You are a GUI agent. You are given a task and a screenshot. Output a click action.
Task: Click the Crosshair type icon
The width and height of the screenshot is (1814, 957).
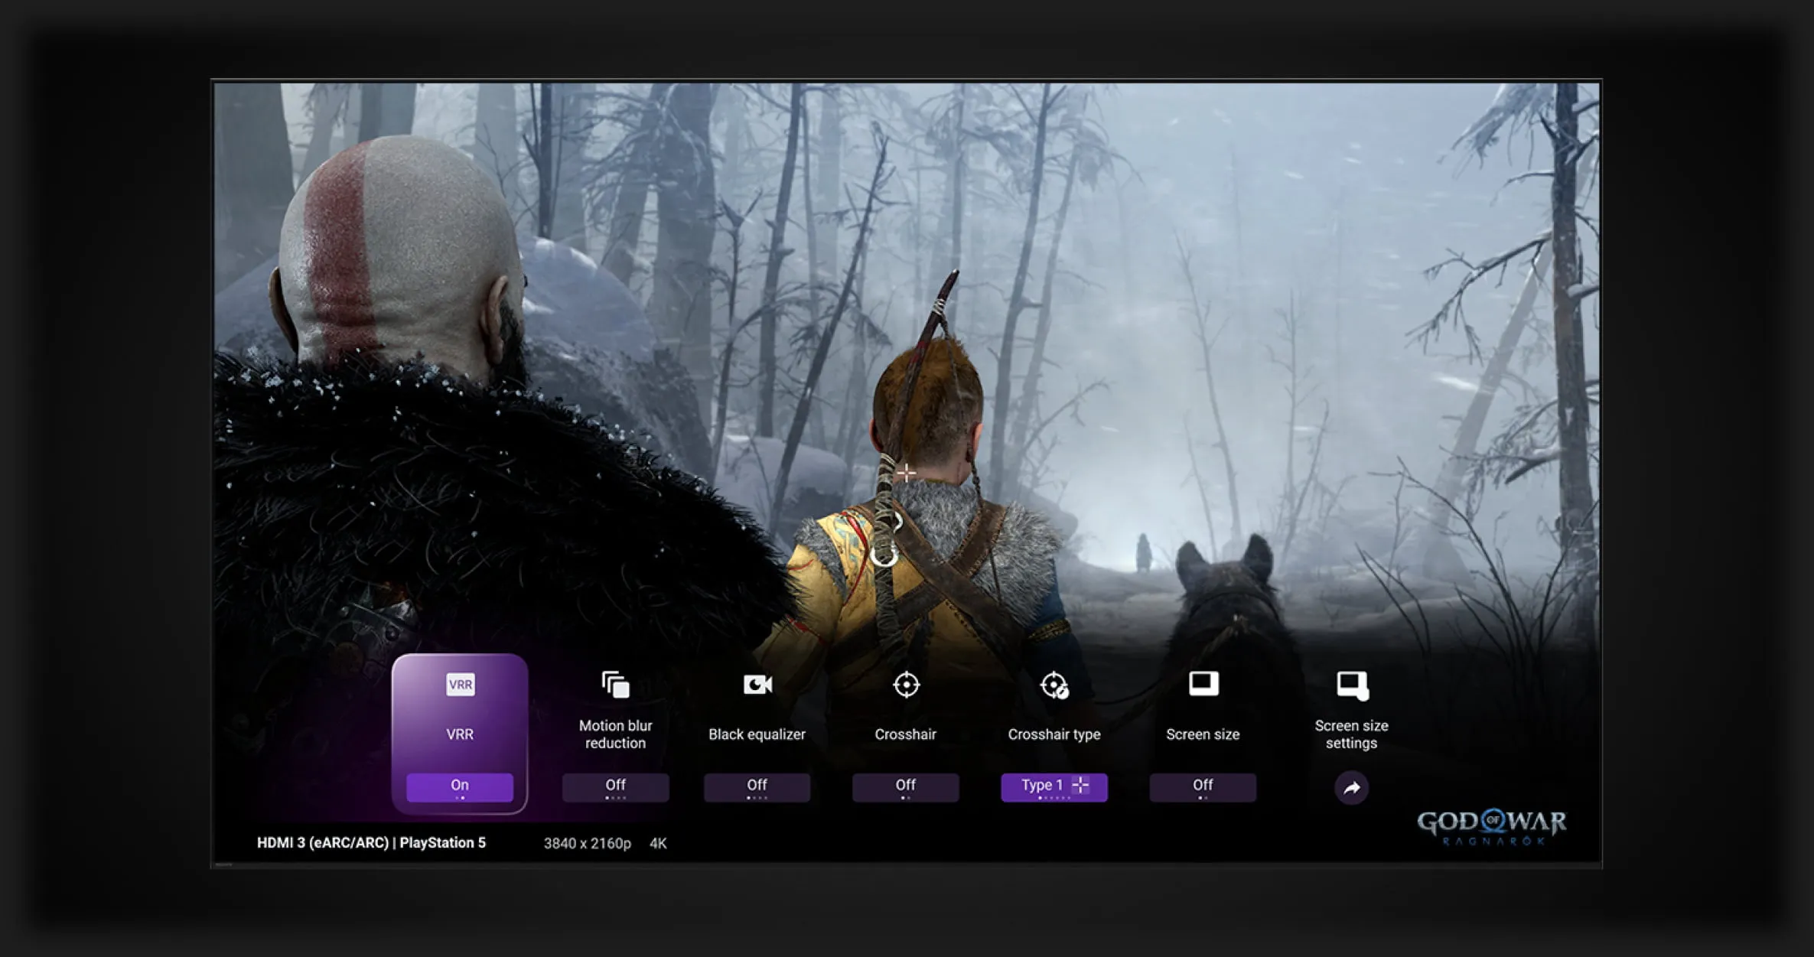point(1054,685)
